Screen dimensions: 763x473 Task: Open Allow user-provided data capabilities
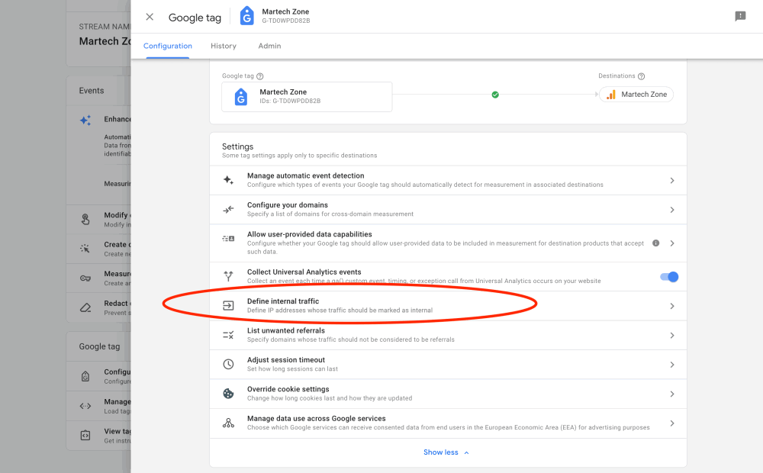pos(448,243)
